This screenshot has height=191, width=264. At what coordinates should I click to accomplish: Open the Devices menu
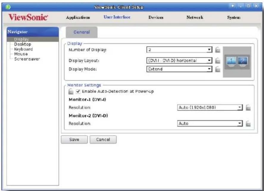(156, 17)
